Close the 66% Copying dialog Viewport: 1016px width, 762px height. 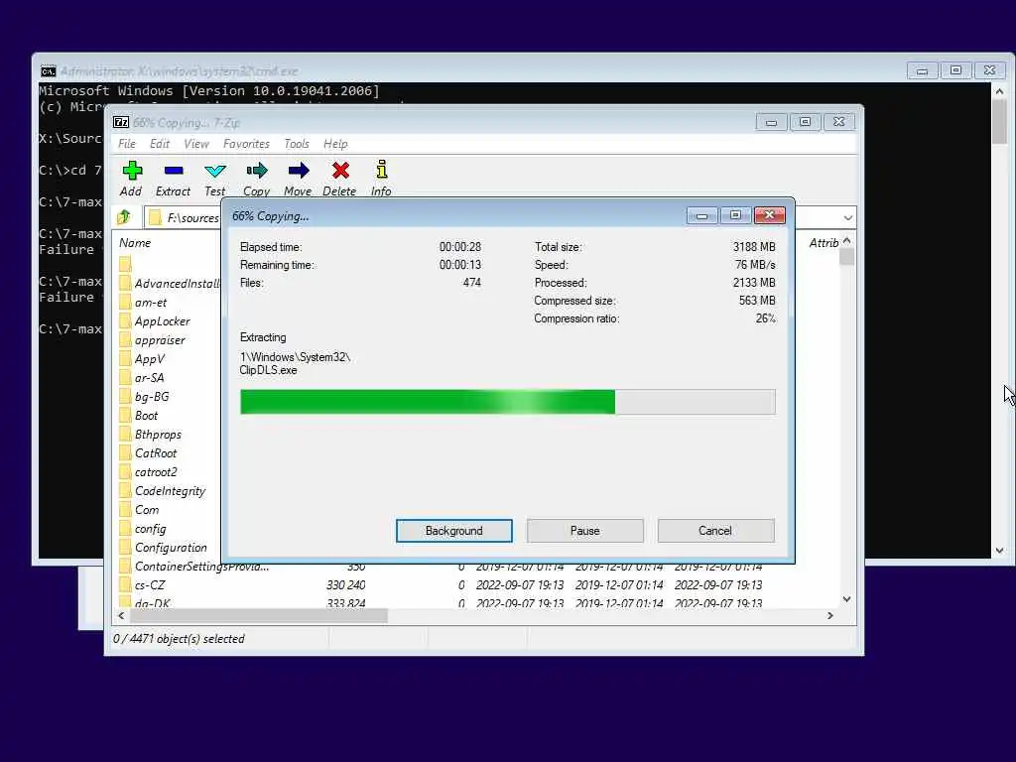(x=770, y=215)
